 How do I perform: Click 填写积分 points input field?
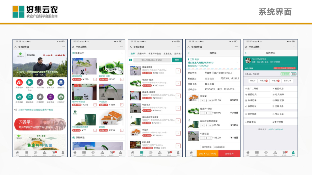coord(210,79)
